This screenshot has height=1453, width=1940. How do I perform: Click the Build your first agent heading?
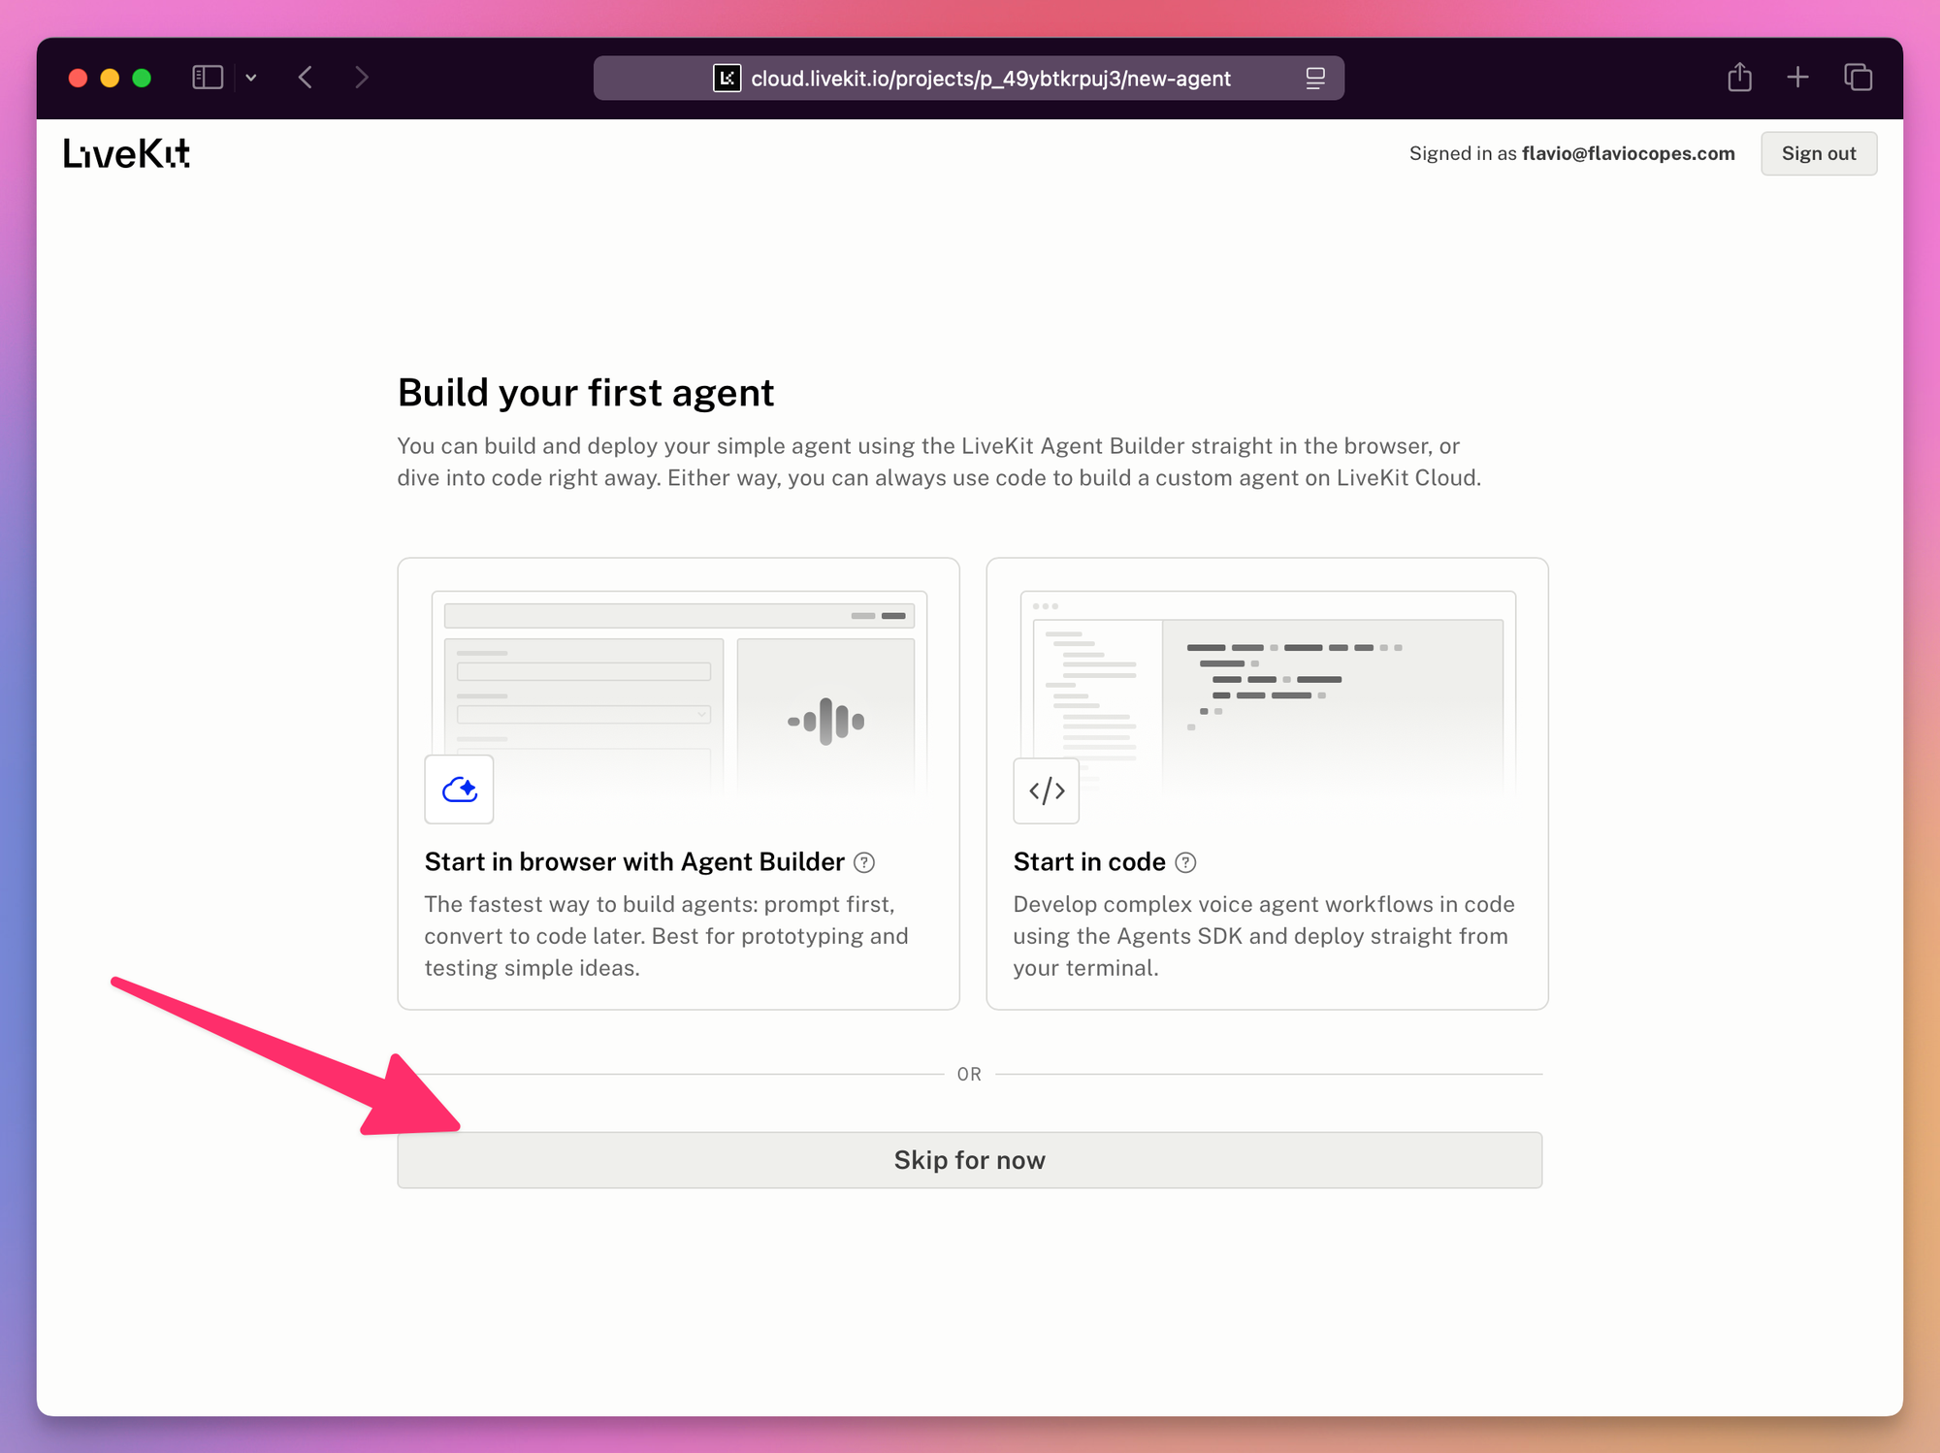tap(586, 393)
